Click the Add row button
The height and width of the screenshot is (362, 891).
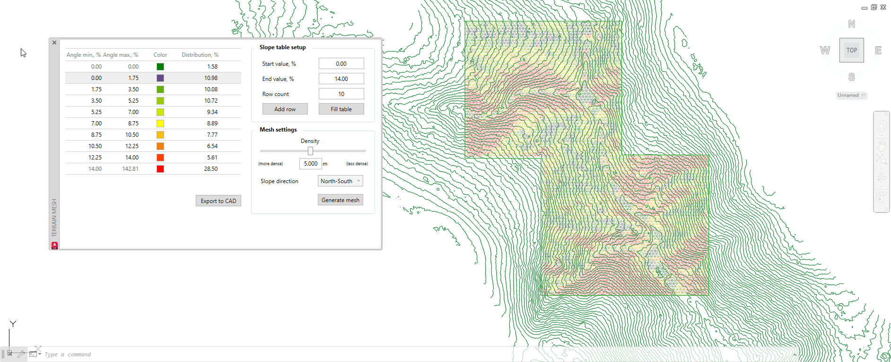pos(285,109)
